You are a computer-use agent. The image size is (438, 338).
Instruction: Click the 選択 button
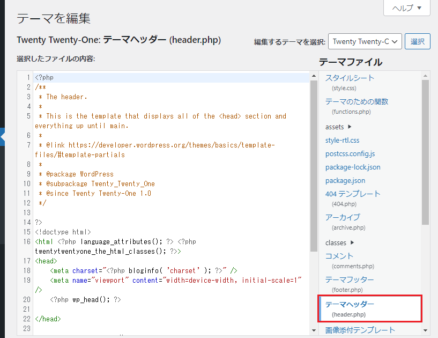418,41
